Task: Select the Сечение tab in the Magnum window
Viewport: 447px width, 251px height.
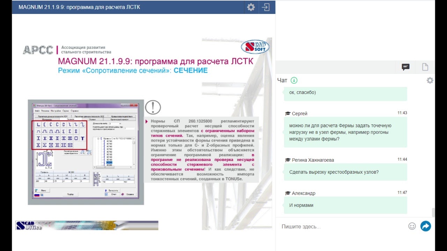Action: tap(71, 119)
